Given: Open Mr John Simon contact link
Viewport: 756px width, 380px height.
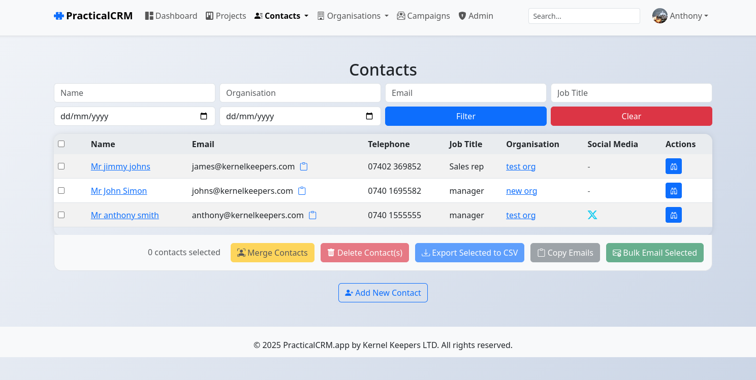Looking at the screenshot, I should [x=119, y=191].
